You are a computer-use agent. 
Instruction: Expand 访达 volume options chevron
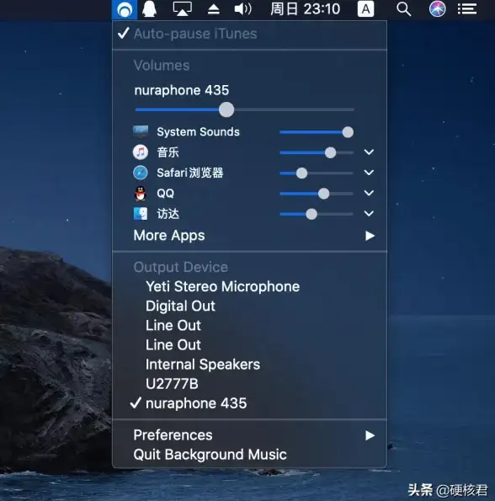point(369,213)
